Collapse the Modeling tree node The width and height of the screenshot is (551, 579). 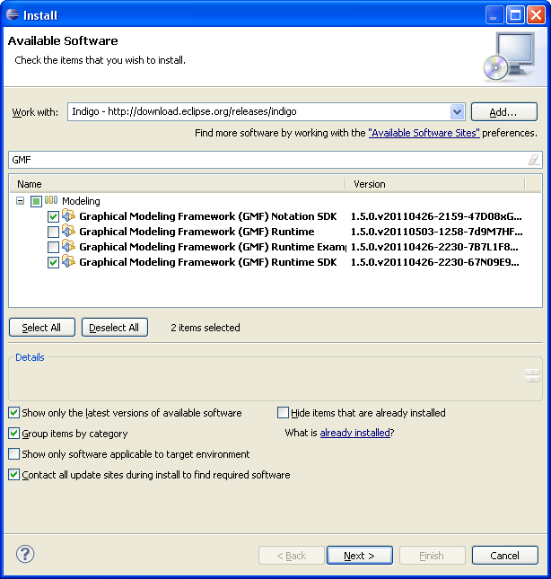[21, 201]
